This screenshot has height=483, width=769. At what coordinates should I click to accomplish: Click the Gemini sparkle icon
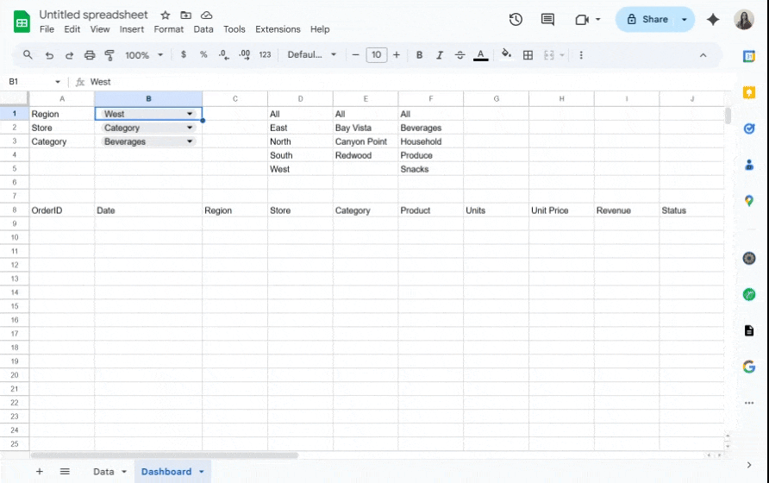pyautogui.click(x=713, y=20)
